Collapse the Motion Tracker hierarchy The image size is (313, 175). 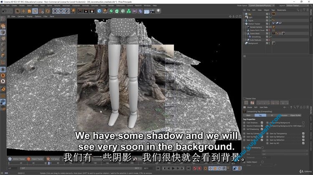click(244, 24)
